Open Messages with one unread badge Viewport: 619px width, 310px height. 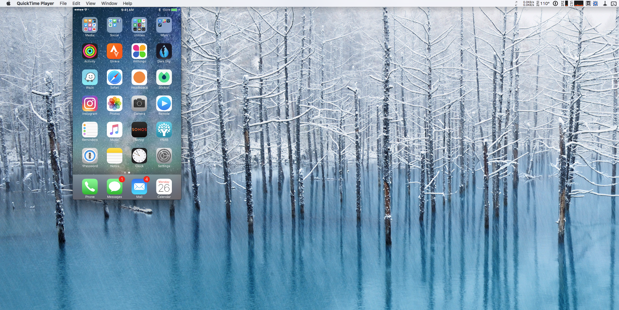[114, 187]
